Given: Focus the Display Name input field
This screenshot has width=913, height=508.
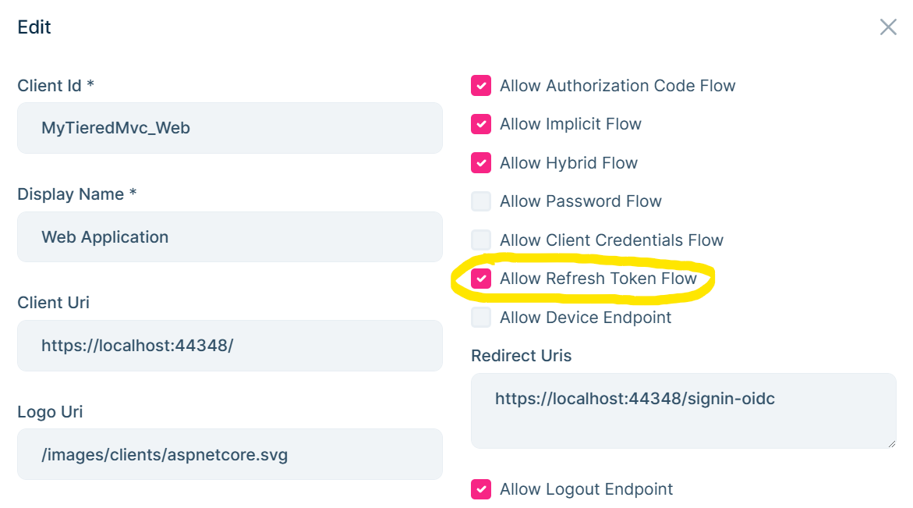Looking at the screenshot, I should 229,236.
